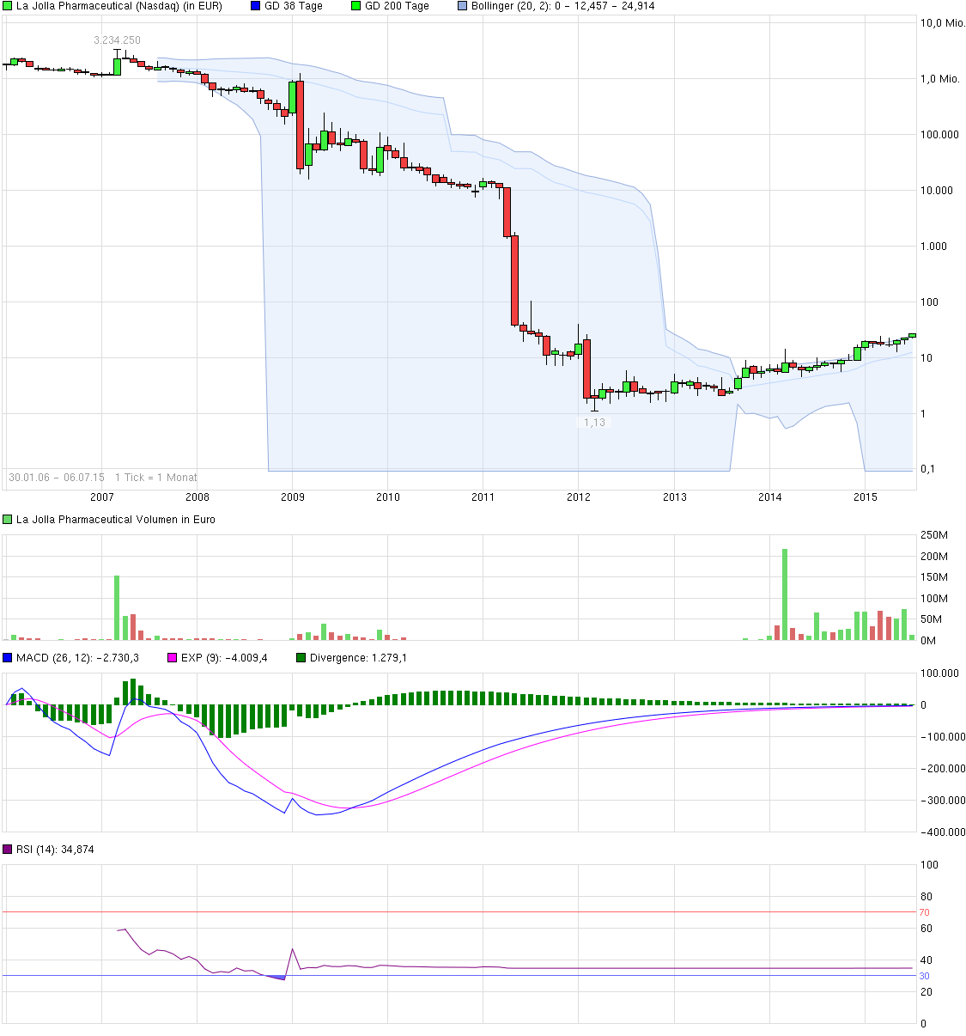Click the '250M' volume axis label
The height and width of the screenshot is (1036, 966).
tap(934, 535)
